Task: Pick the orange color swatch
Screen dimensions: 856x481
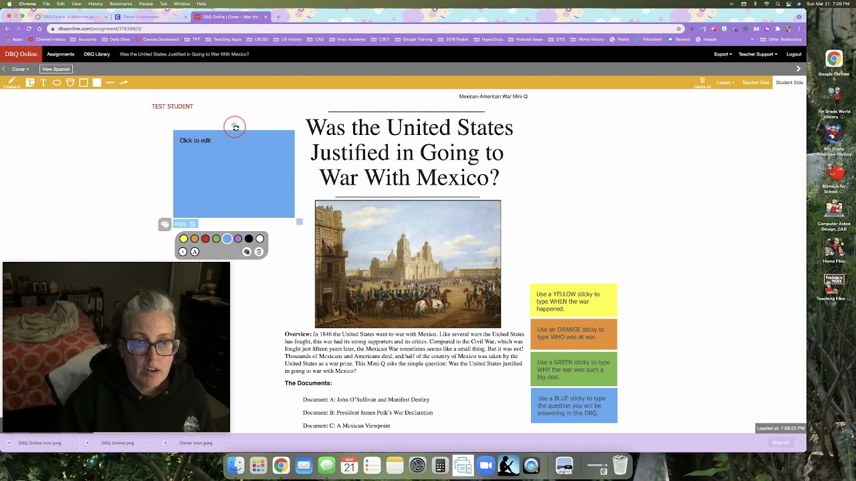Action: point(195,238)
